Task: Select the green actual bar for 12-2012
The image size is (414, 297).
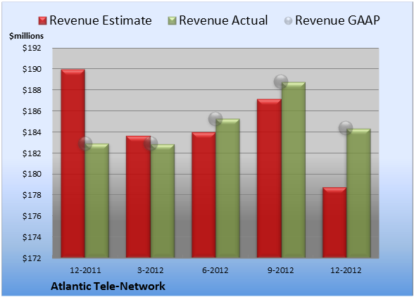Action: (358, 194)
